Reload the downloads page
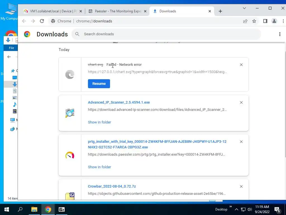The height and width of the screenshot is (215, 286). (42, 21)
